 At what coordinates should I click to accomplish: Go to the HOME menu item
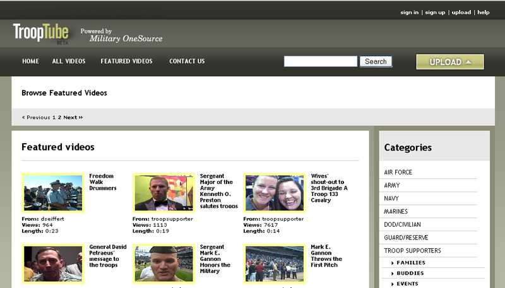[x=30, y=61]
